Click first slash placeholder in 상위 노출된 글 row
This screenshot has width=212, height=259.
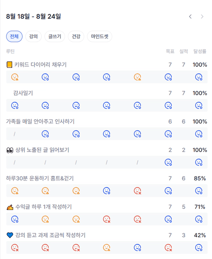(15, 162)
